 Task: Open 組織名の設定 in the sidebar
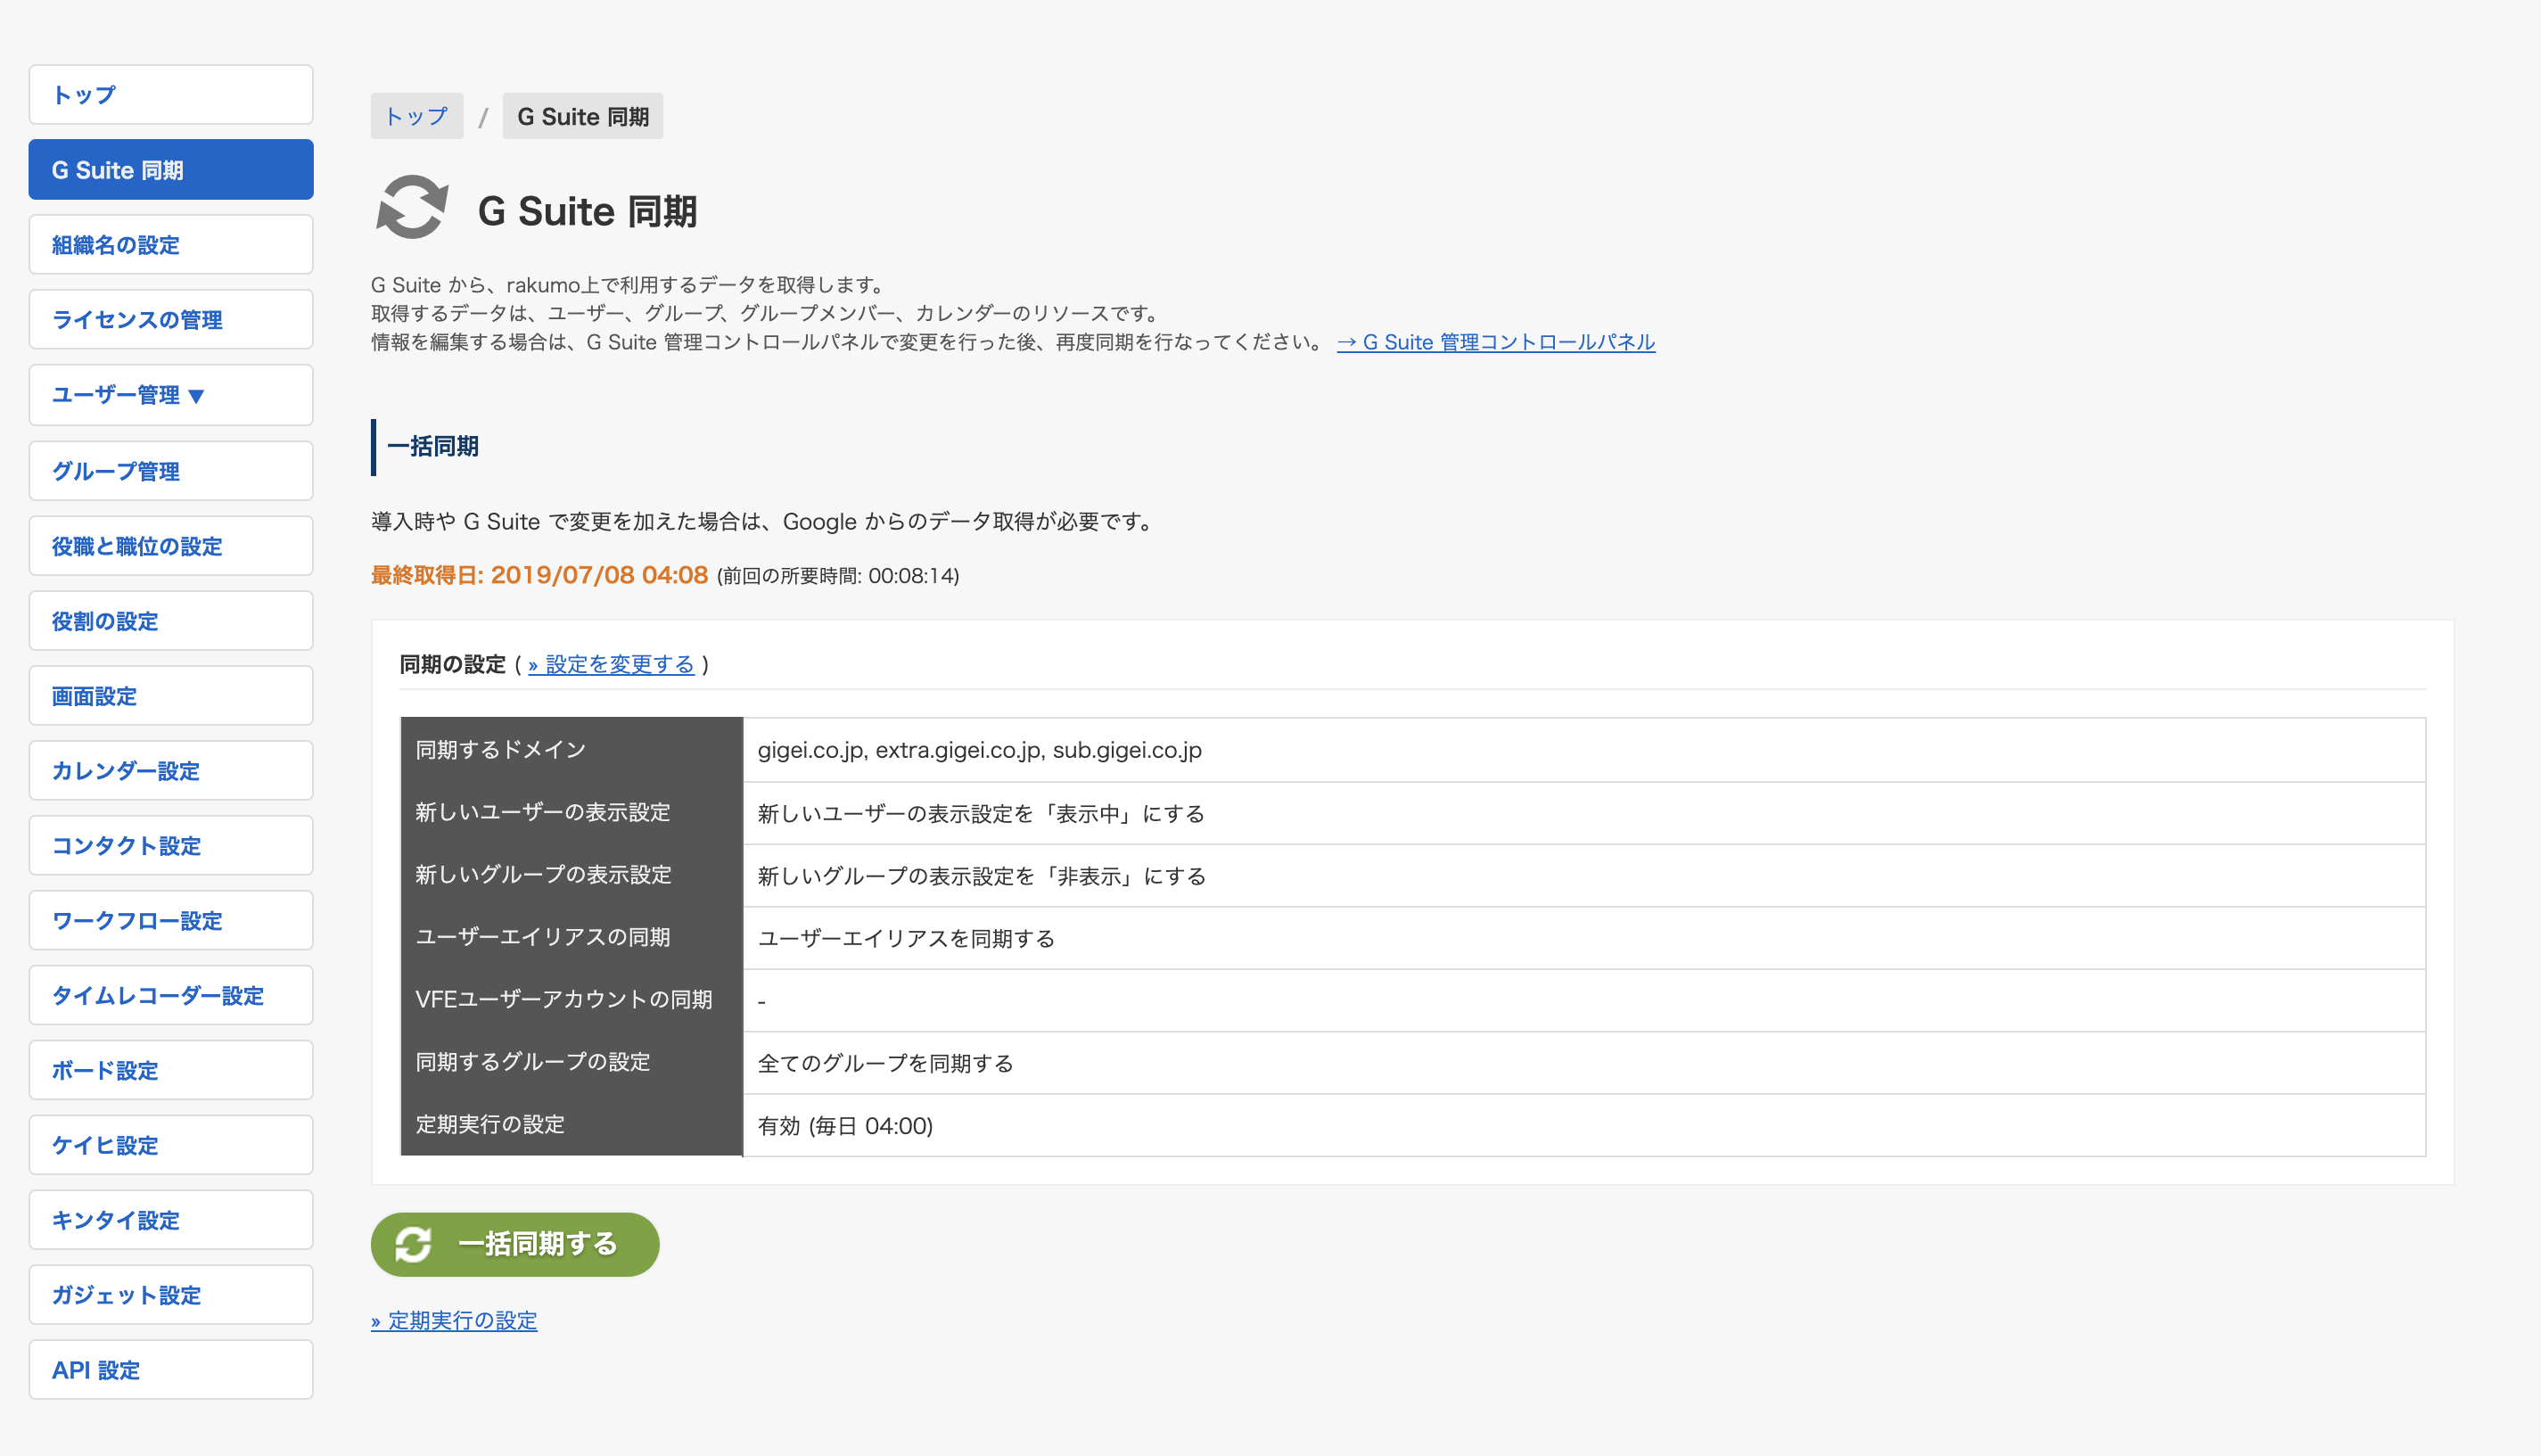[171, 245]
